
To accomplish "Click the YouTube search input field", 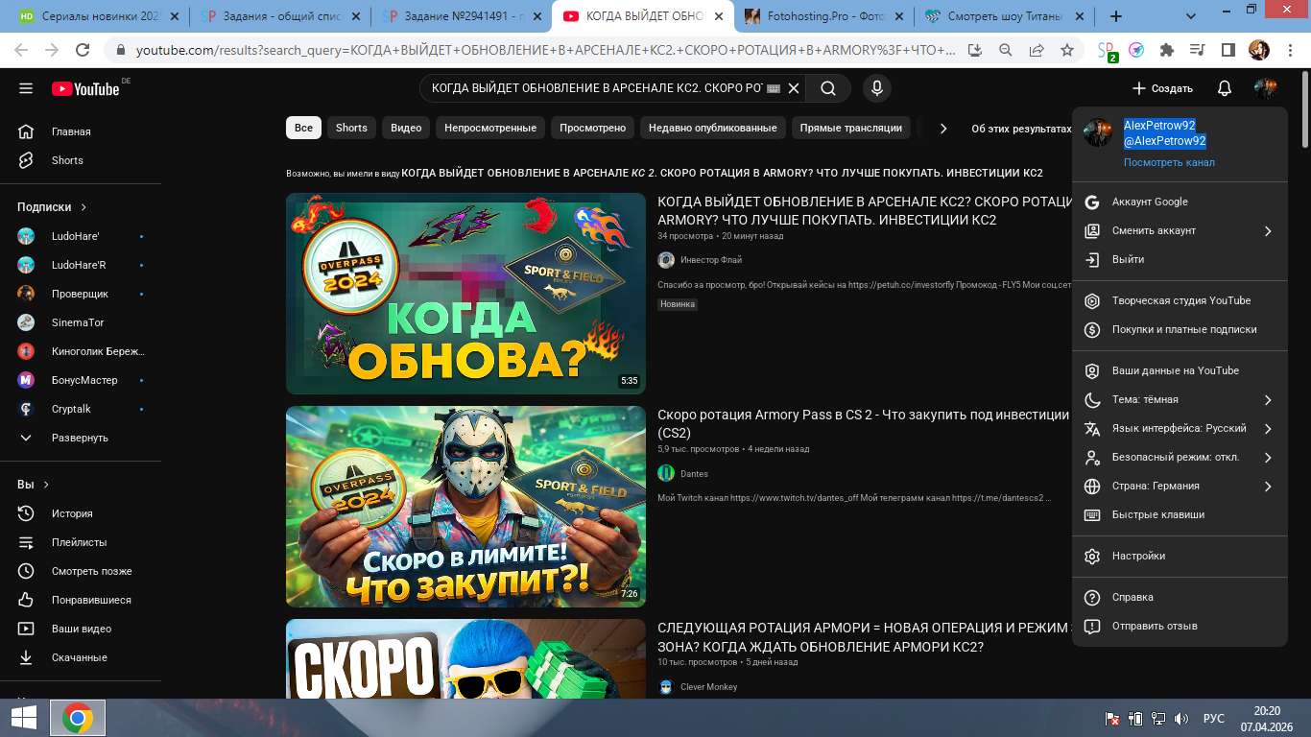I will click(x=597, y=88).
